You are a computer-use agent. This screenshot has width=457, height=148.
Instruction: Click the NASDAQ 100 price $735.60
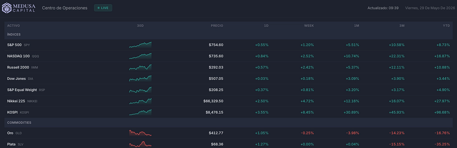tap(216, 56)
